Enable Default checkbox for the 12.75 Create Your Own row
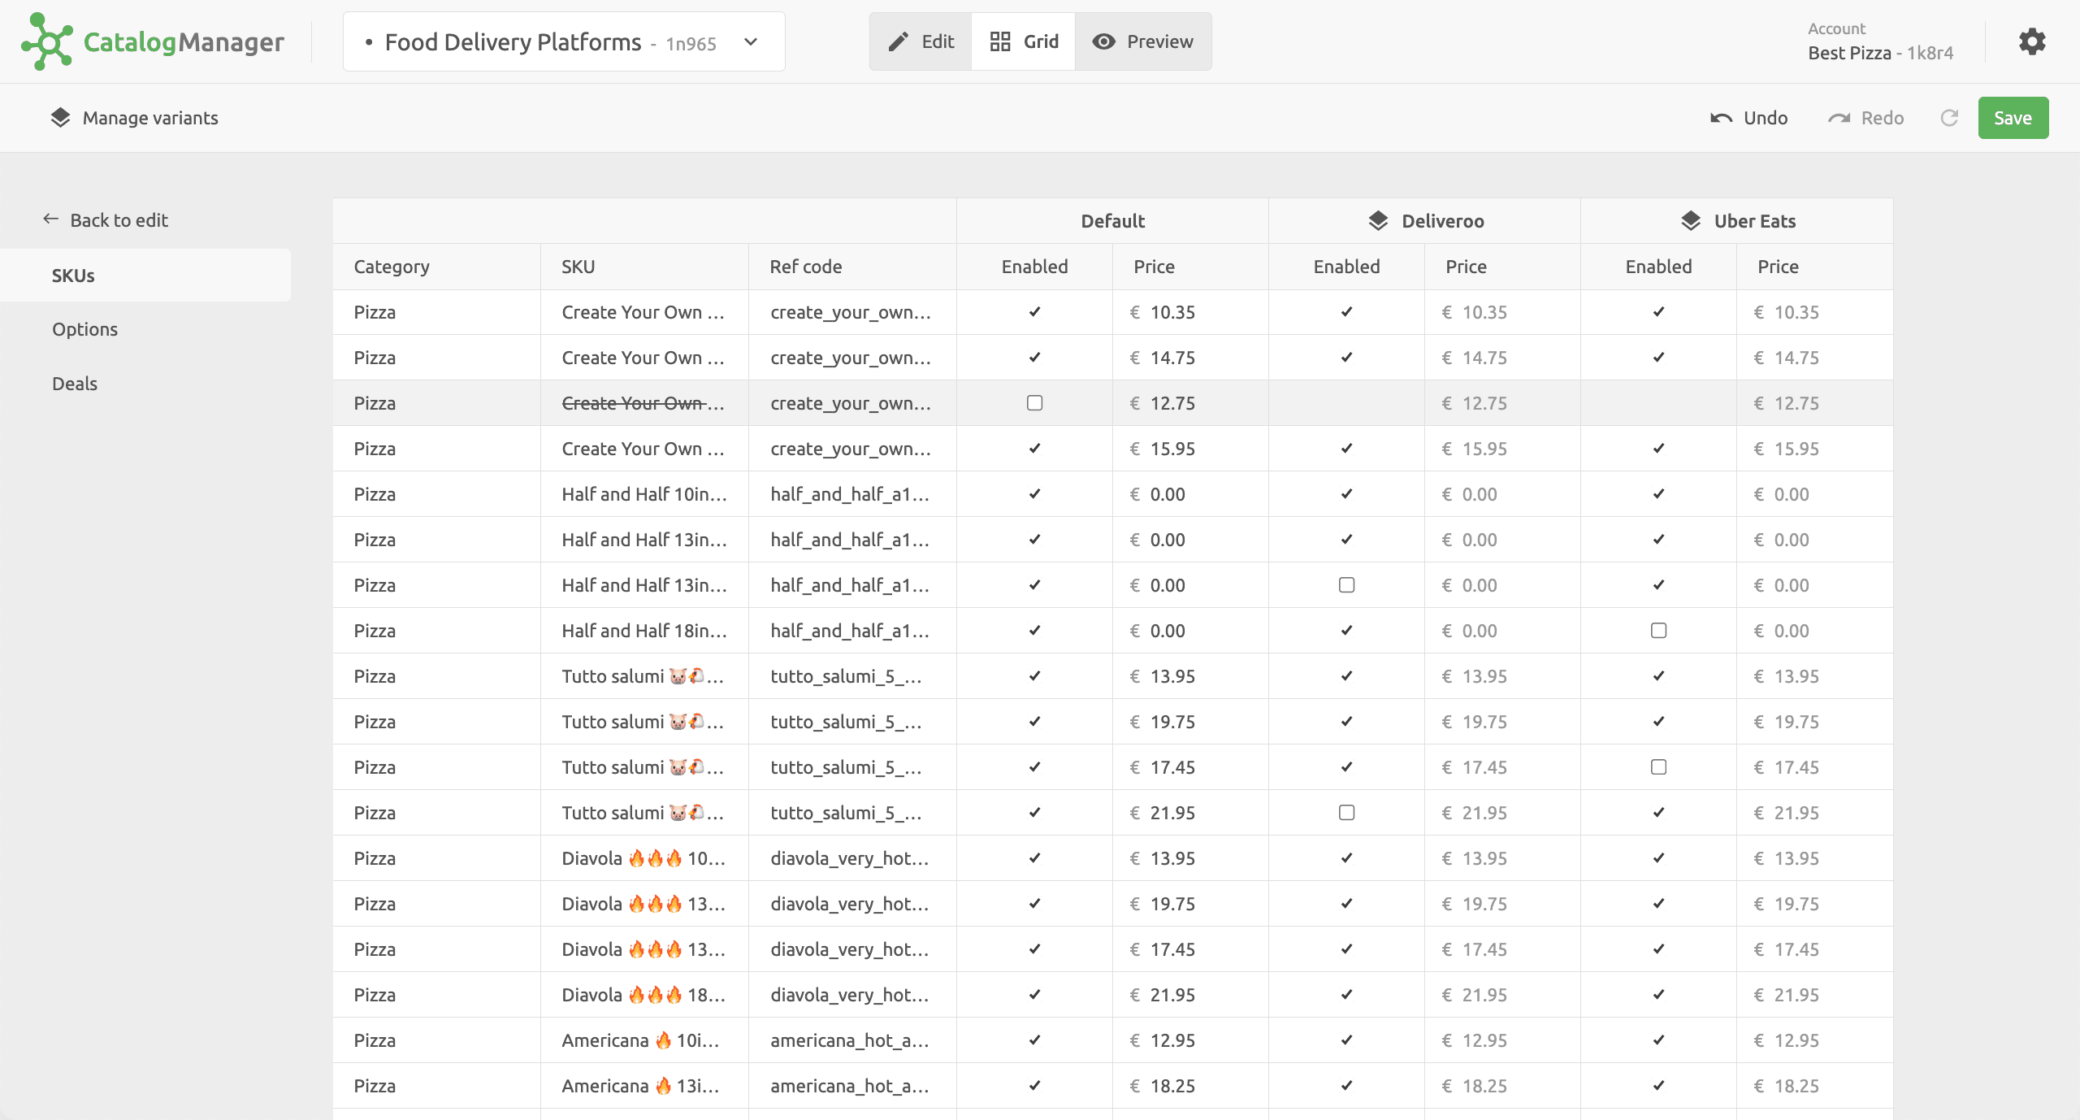The width and height of the screenshot is (2080, 1120). (x=1034, y=403)
